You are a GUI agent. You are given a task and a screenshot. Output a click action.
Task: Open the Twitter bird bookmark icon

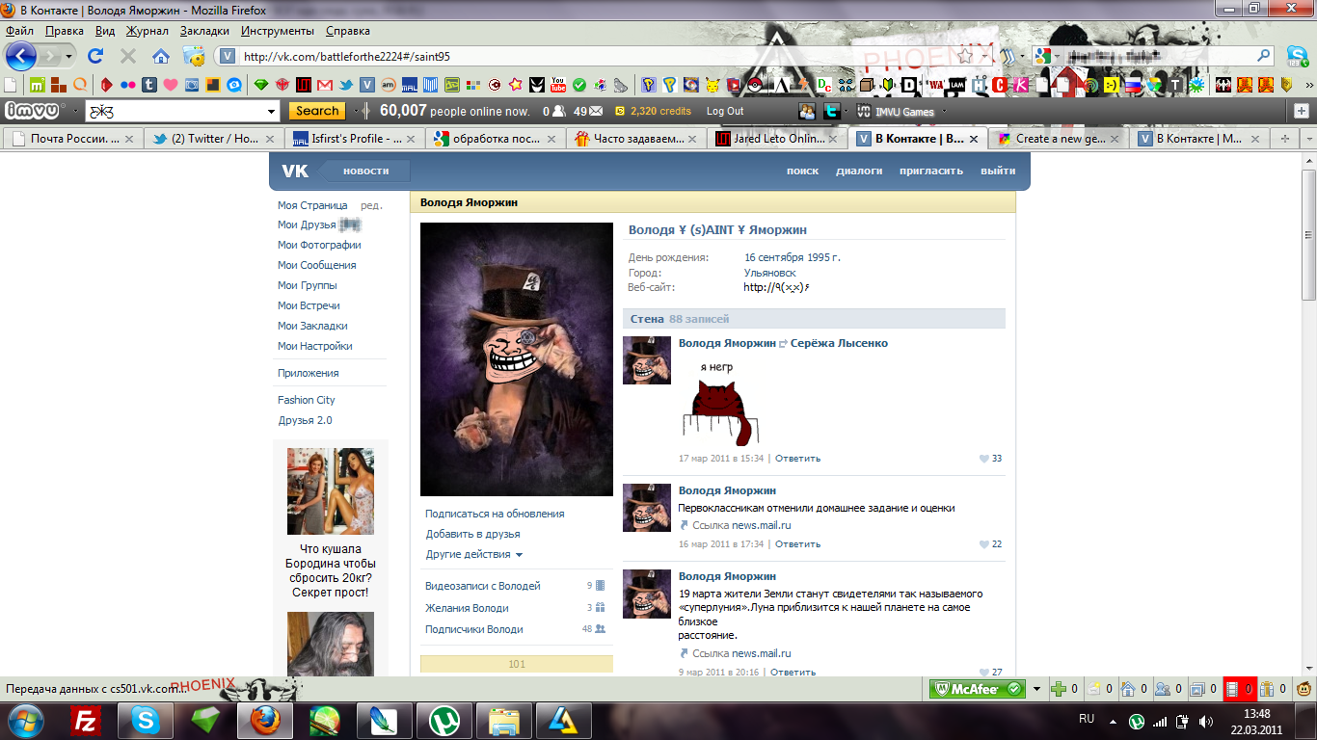click(346, 85)
